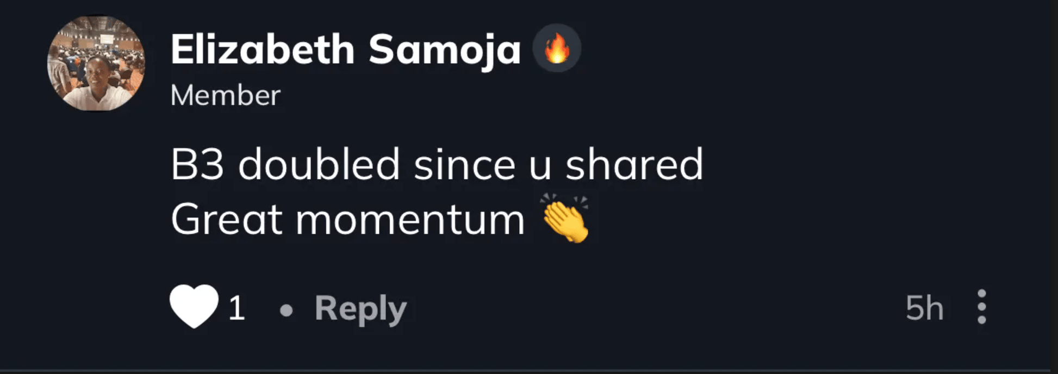Screen dimensions: 1058x374
Task: Click the word 'momentum' in the comment
Action: (x=410, y=220)
